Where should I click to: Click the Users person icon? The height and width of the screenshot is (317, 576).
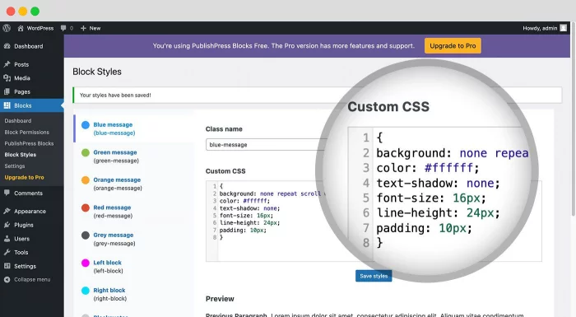pyautogui.click(x=7, y=239)
